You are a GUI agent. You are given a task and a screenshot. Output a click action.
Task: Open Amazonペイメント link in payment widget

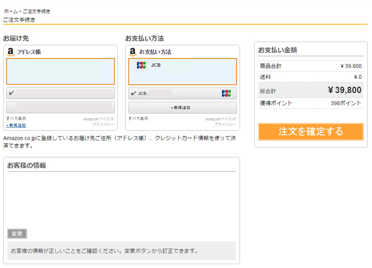(221, 119)
